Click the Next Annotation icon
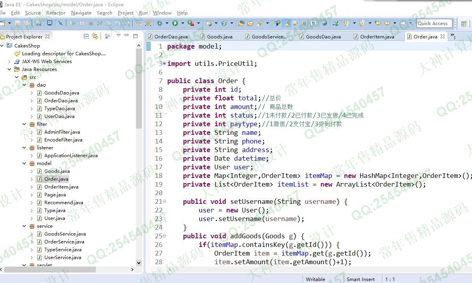The image size is (472, 283). [346, 24]
